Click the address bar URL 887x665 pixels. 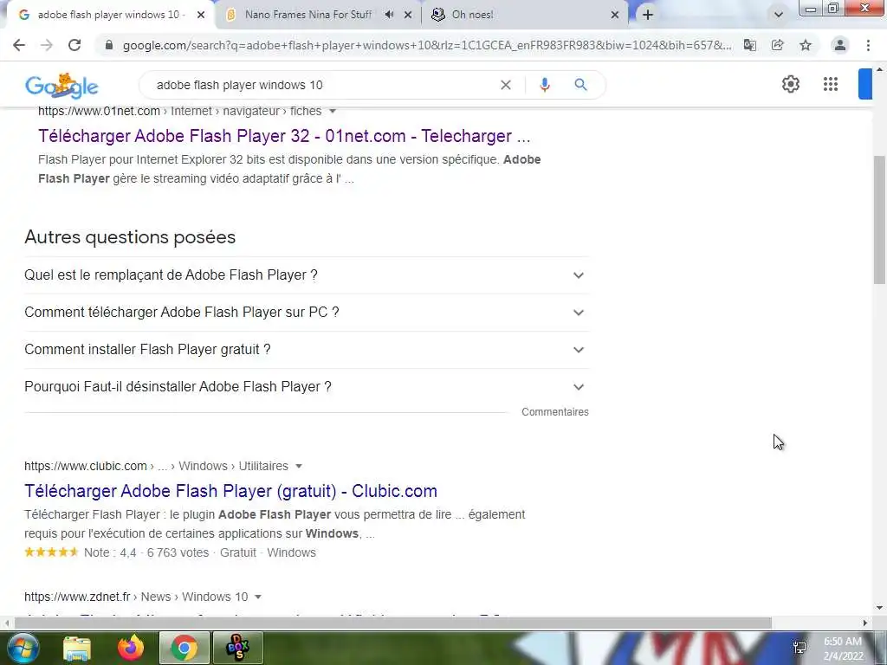click(x=426, y=45)
